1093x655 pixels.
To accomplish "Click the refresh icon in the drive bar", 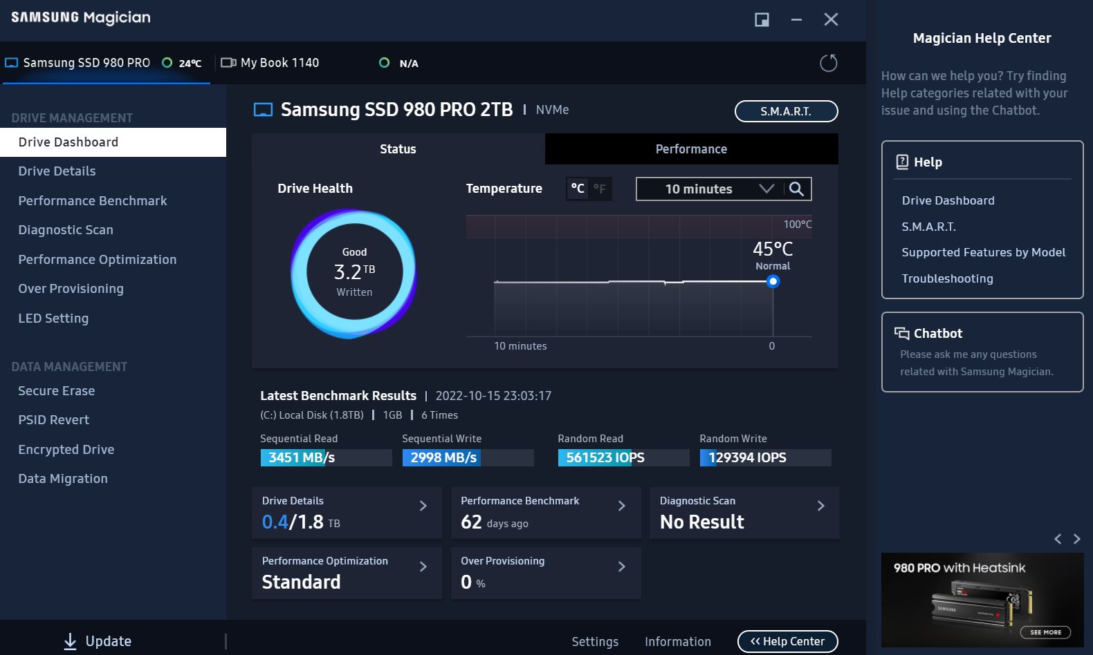I will point(828,63).
